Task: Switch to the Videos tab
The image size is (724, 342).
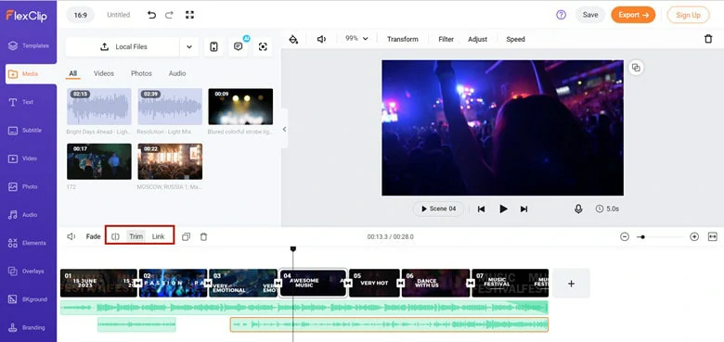Action: (x=104, y=73)
